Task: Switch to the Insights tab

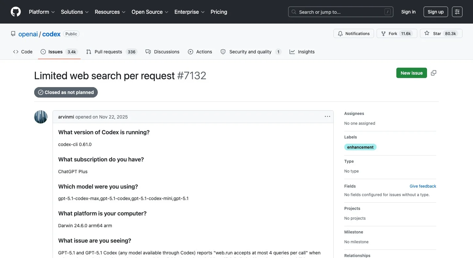Action: click(302, 52)
